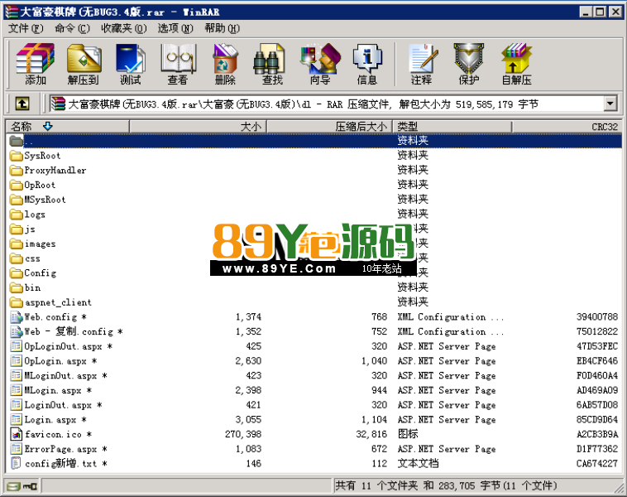This screenshot has height=497, width=627.
Task: Click the OpRoot folder icon
Action: [17, 185]
